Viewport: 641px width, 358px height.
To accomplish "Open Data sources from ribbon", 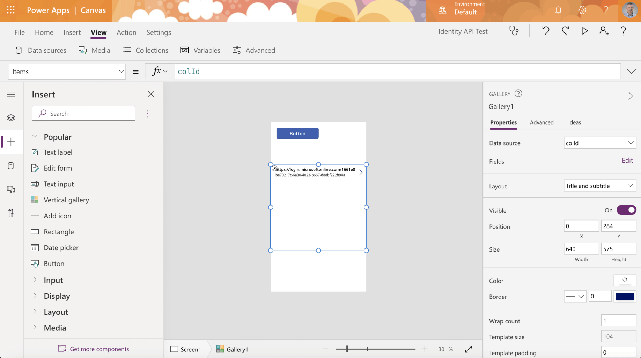I will click(40, 50).
